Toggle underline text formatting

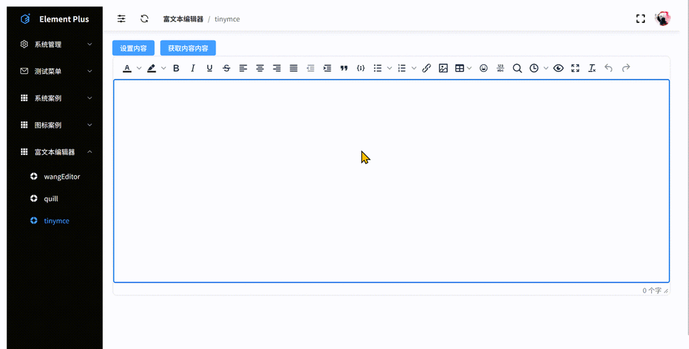tap(209, 68)
